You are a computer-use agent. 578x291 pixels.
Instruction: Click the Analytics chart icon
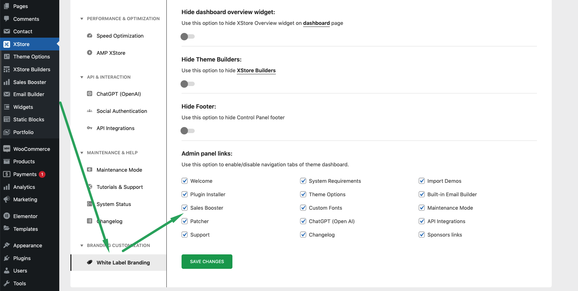coord(7,187)
